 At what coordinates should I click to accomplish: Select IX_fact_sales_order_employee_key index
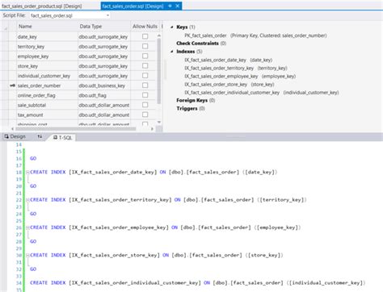[x=240, y=76]
